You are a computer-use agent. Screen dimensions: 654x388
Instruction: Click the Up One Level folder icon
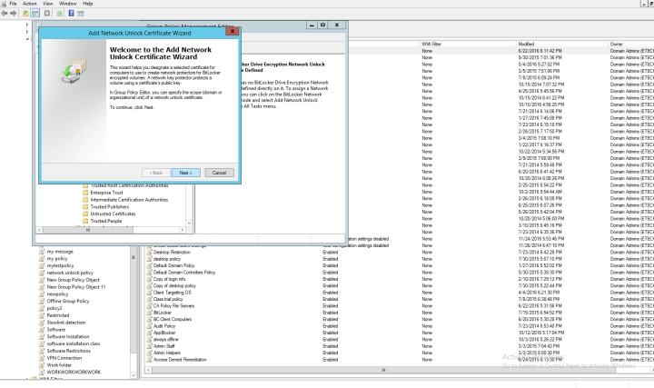25,14
